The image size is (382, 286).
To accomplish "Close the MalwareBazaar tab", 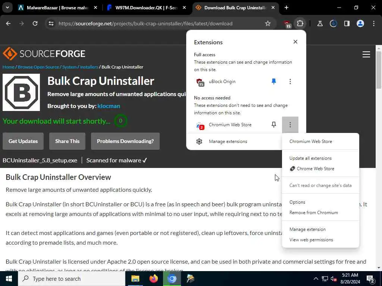I will [95, 8].
